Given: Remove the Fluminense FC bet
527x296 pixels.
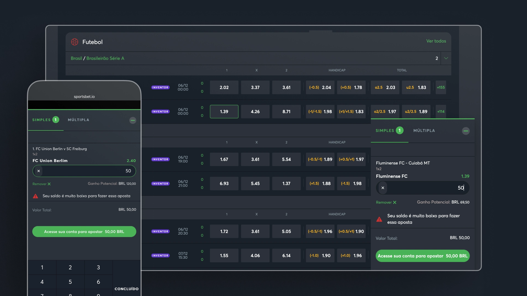Looking at the screenshot, I should pyautogui.click(x=386, y=202).
